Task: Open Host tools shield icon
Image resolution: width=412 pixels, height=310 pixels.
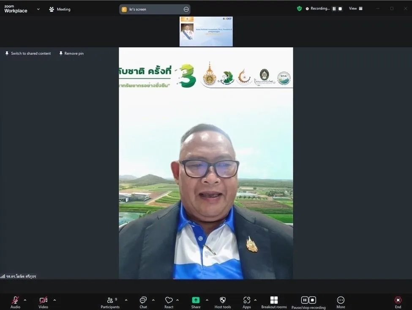Action: point(223,300)
